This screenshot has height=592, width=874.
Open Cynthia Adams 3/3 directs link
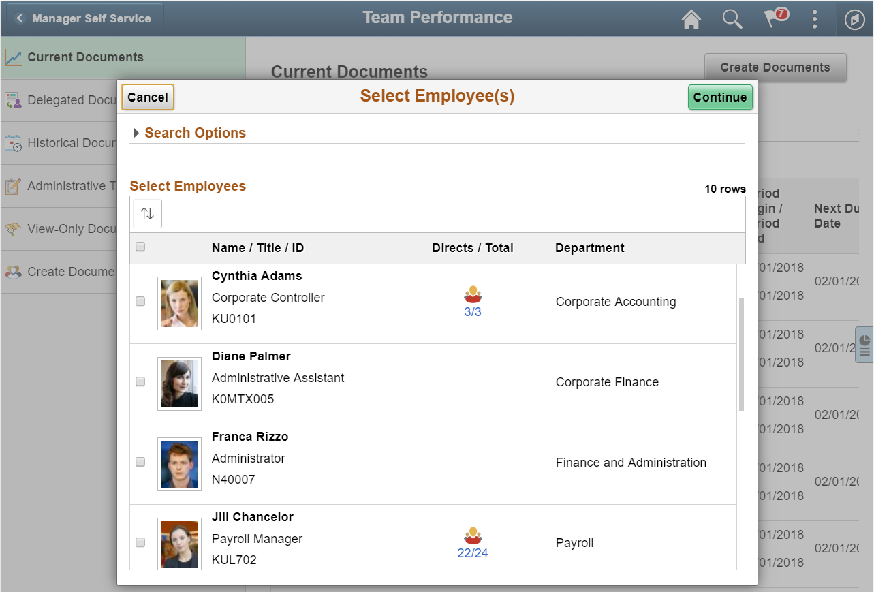tap(473, 312)
